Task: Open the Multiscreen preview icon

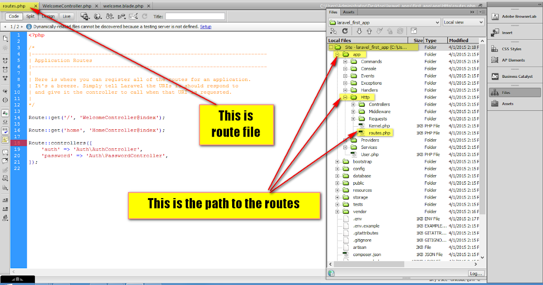Action: [x=85, y=16]
